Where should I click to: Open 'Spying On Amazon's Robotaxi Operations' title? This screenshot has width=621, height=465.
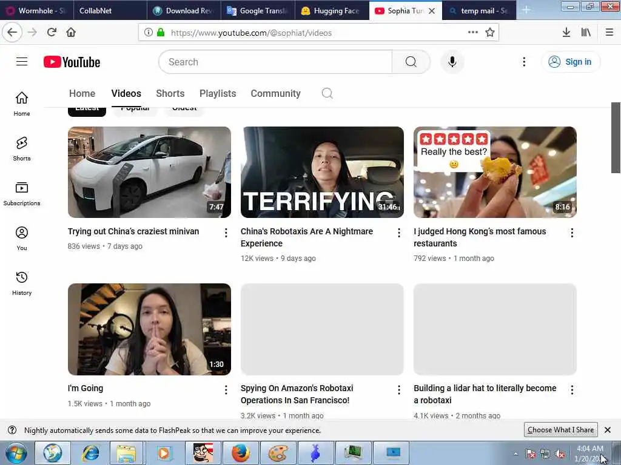(x=297, y=394)
